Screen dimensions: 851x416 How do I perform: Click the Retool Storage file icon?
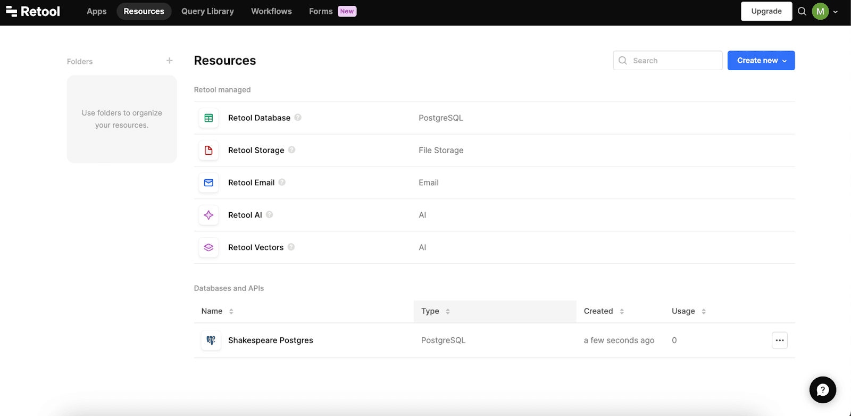point(208,151)
